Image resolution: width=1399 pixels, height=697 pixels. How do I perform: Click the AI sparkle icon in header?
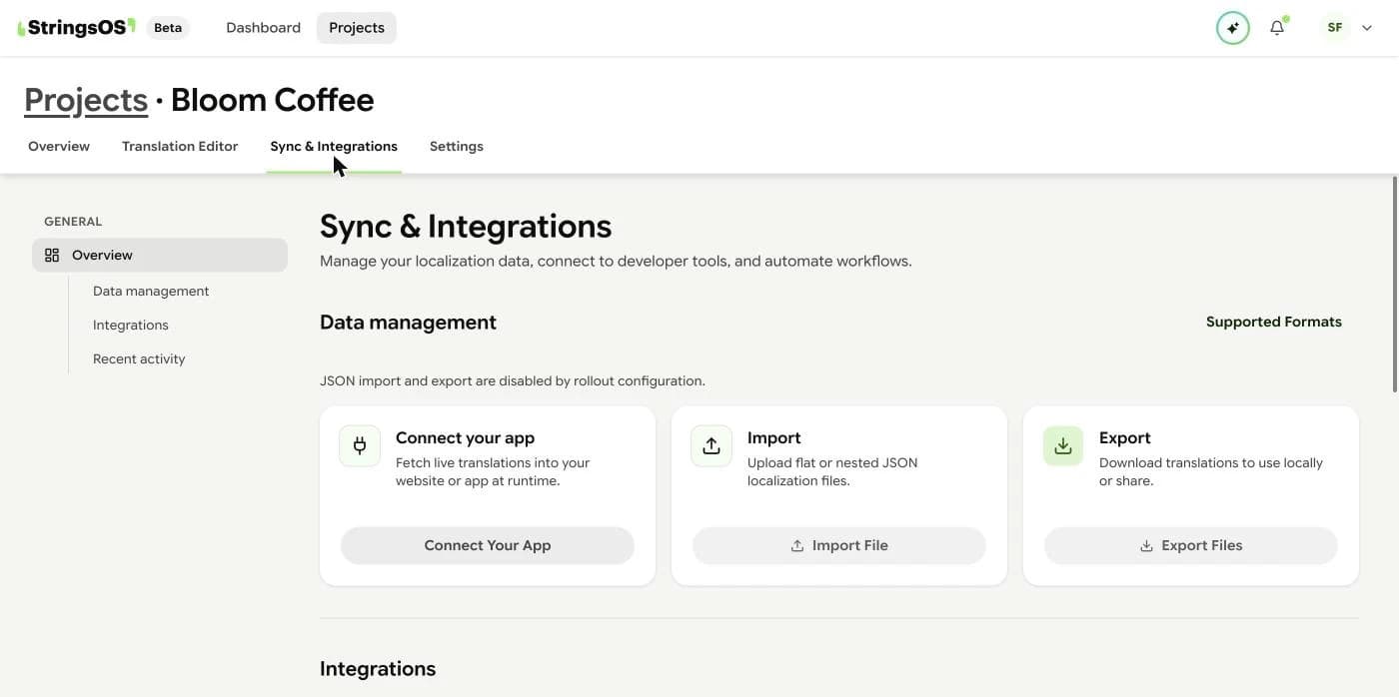[x=1233, y=28]
